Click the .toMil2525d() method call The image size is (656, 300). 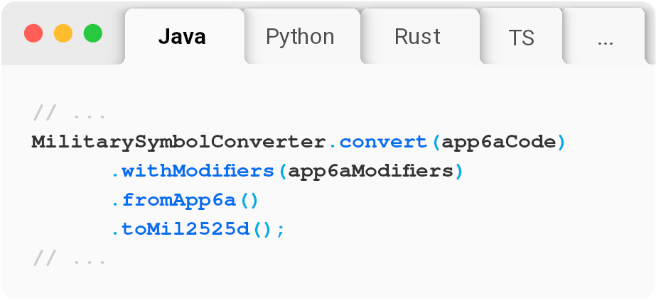click(190, 230)
